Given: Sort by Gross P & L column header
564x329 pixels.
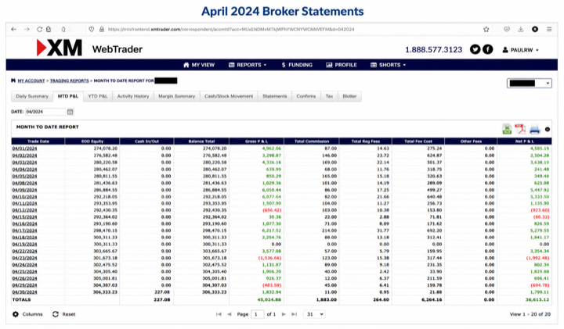Looking at the screenshot, I should click(256, 141).
